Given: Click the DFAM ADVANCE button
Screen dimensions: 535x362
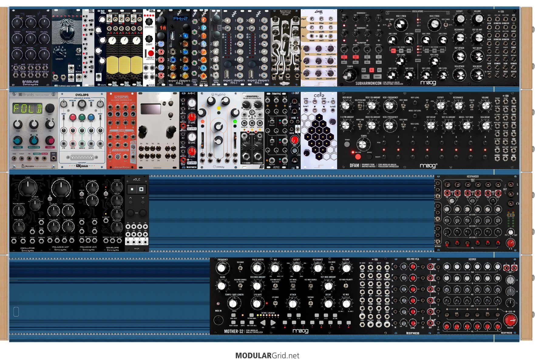Looking at the screenshot, I should [369, 156].
